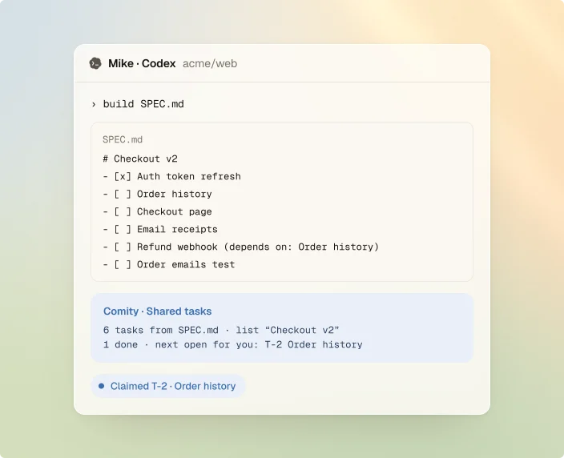This screenshot has height=458, width=564.
Task: Select the # Checkout v2 heading line
Action: (x=140, y=159)
